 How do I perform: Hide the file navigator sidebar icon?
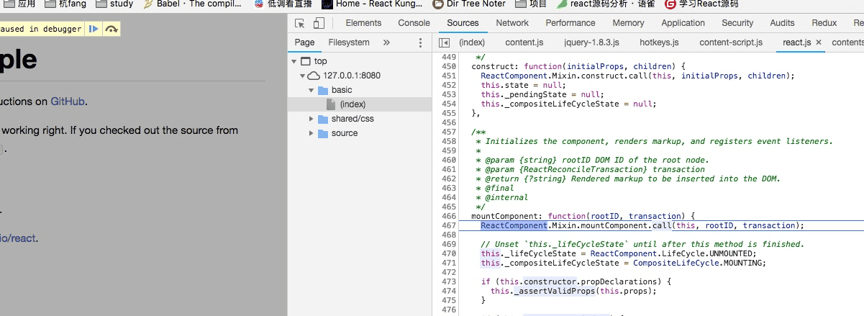click(445, 43)
